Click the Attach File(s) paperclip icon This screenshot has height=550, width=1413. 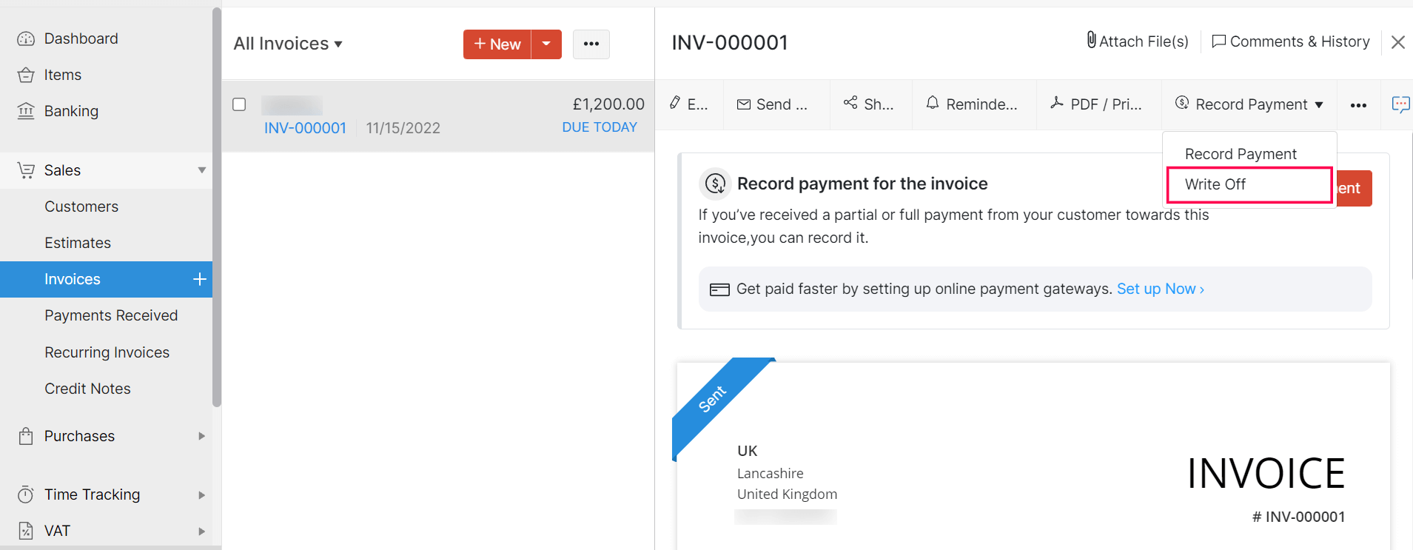coord(1092,41)
